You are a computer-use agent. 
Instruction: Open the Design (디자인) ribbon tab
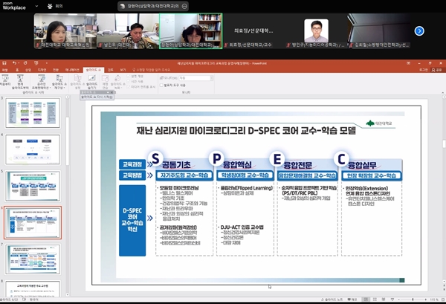tap(42, 70)
